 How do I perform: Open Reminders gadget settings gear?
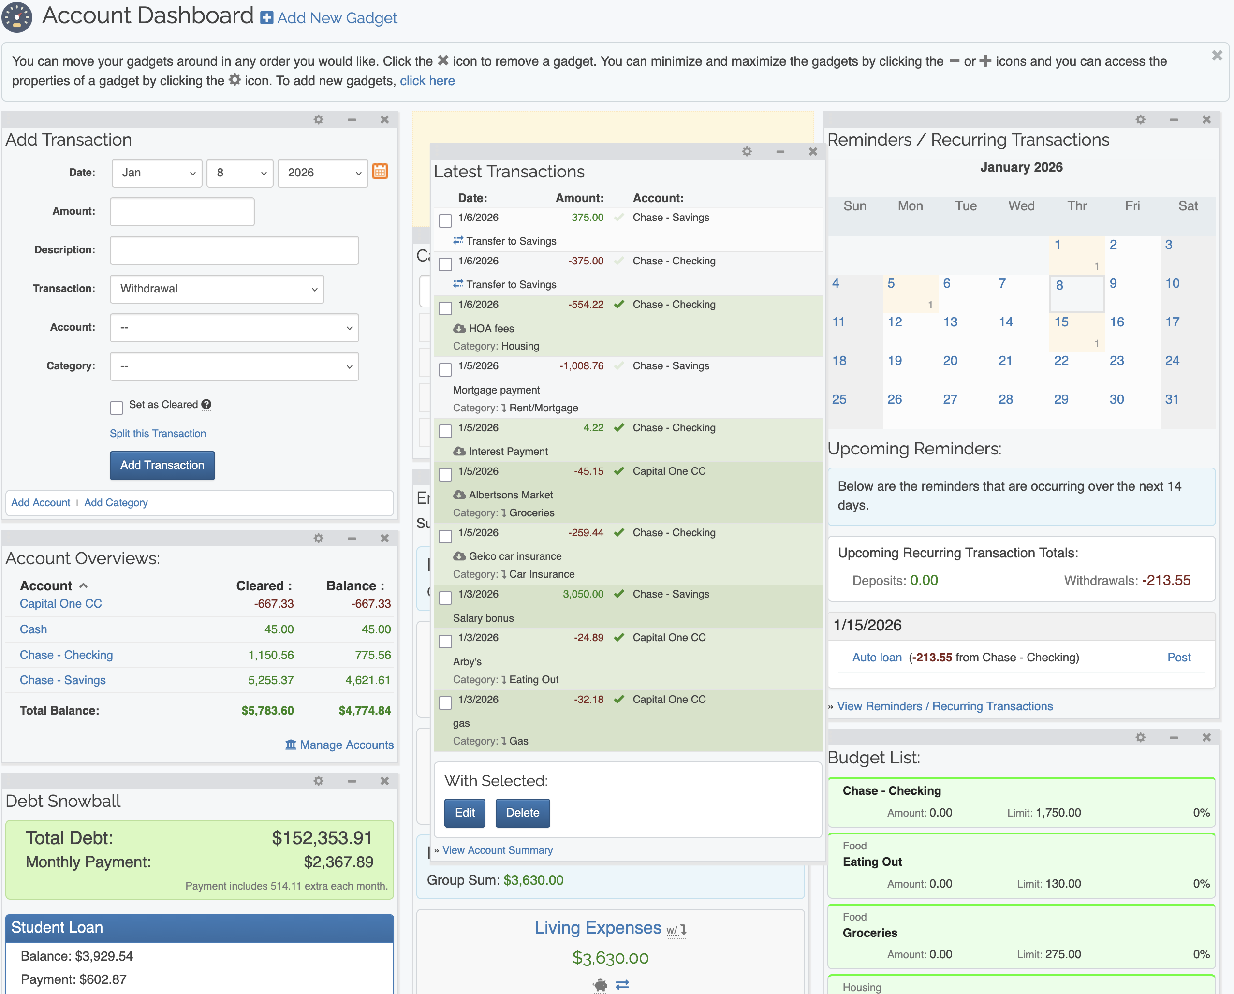[1140, 120]
